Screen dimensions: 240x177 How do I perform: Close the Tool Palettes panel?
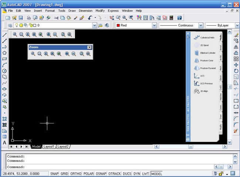click(x=188, y=34)
